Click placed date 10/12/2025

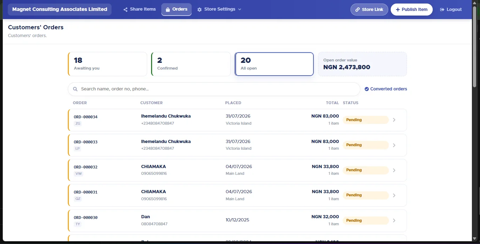click(x=238, y=220)
